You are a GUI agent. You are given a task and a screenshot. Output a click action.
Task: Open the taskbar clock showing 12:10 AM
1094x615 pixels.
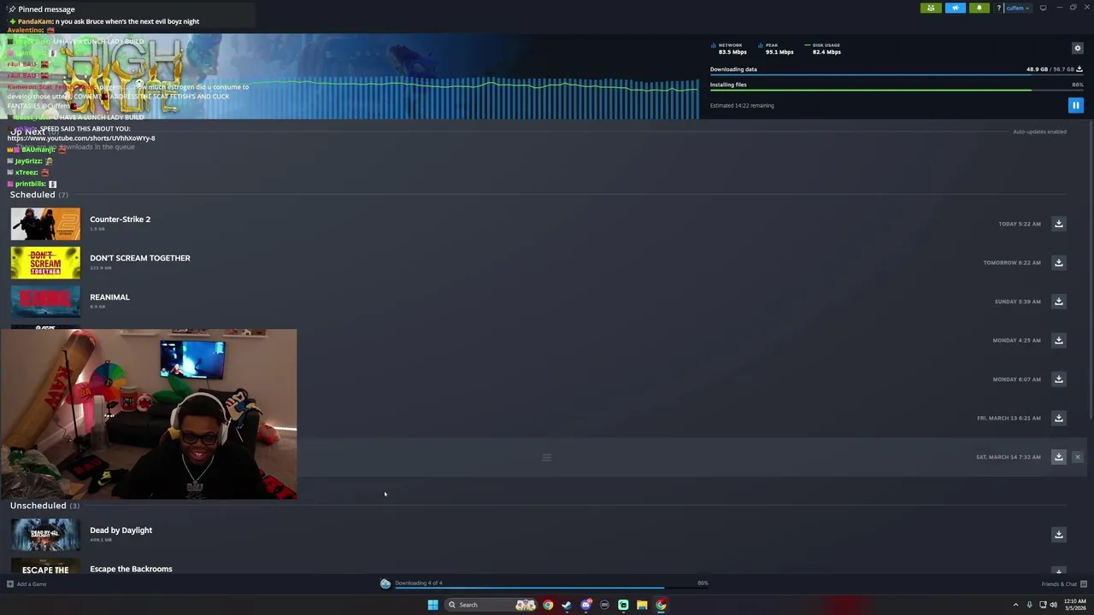click(1074, 605)
